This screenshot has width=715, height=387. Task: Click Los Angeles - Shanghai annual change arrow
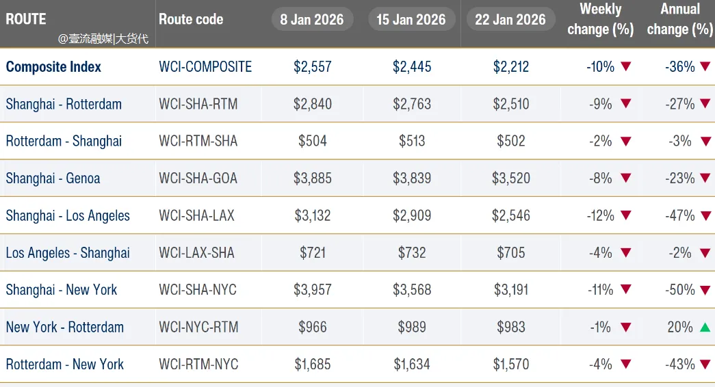point(705,253)
